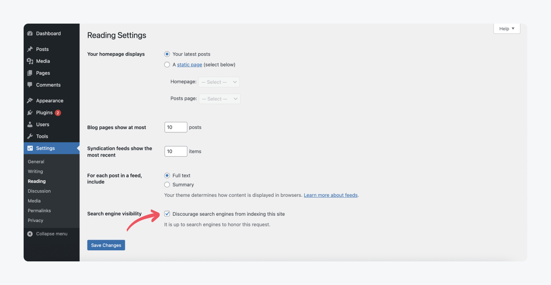The image size is (551, 285).
Task: Uncheck discourage search engines from indexing
Action: pyautogui.click(x=167, y=213)
